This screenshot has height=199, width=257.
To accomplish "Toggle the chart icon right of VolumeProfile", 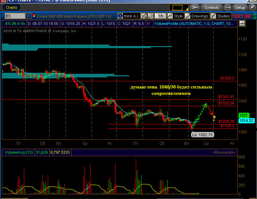I will pos(242,23).
